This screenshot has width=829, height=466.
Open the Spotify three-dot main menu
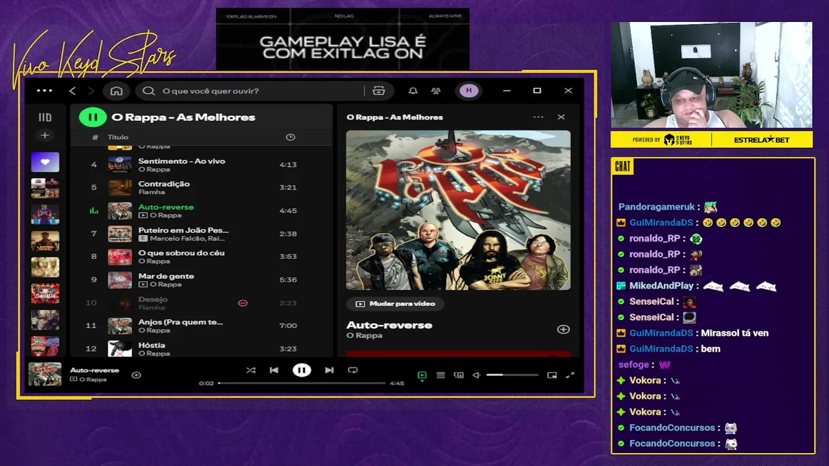click(45, 91)
